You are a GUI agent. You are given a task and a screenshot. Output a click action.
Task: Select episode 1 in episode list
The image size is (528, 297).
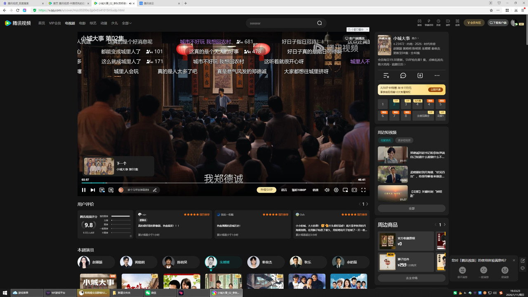point(383,104)
